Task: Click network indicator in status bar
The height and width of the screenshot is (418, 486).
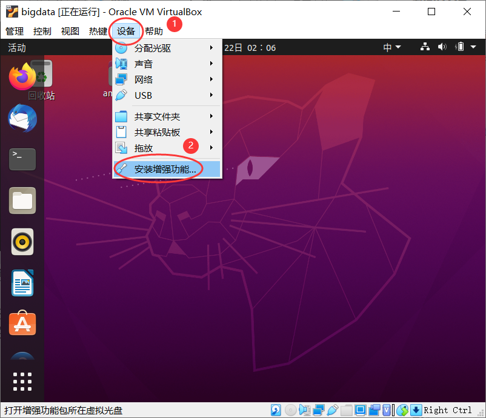Action: pyautogui.click(x=319, y=410)
